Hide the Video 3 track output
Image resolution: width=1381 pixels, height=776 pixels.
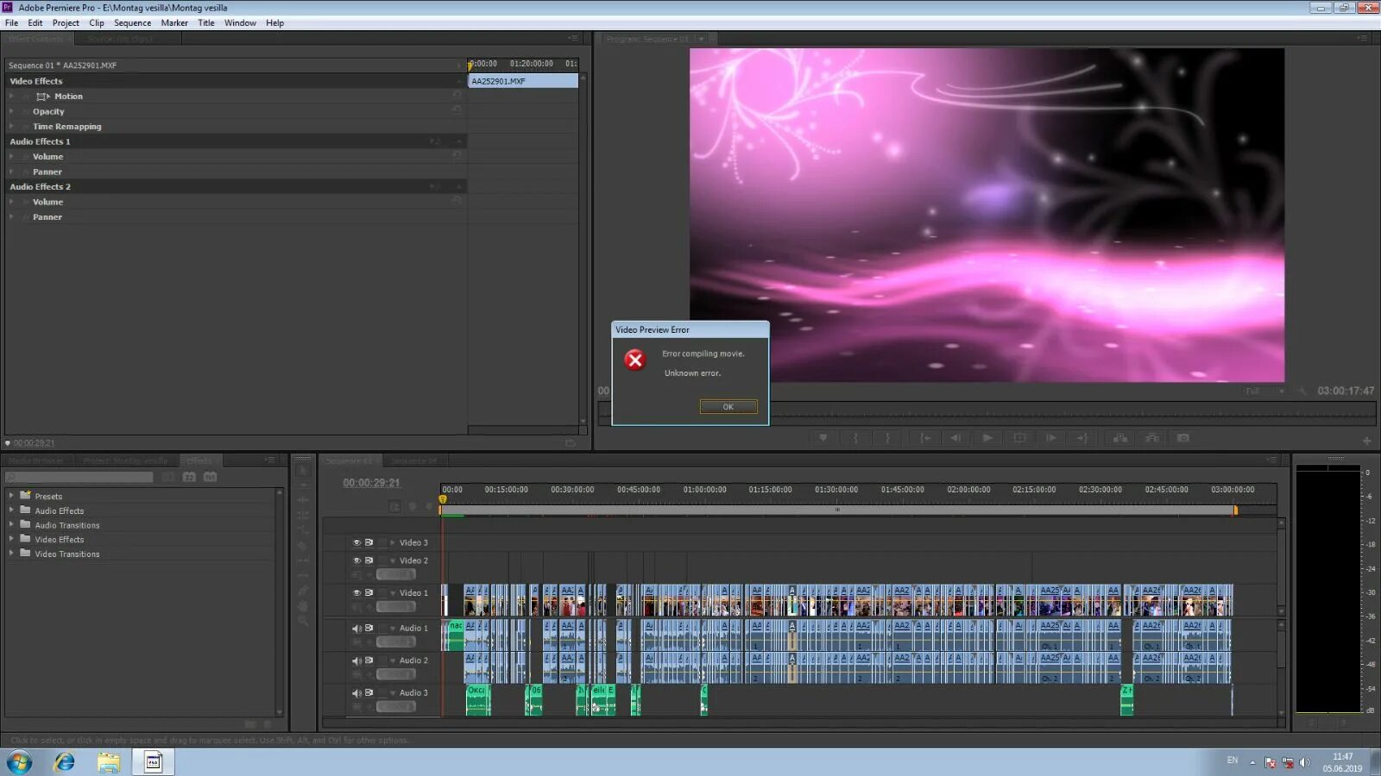356,542
